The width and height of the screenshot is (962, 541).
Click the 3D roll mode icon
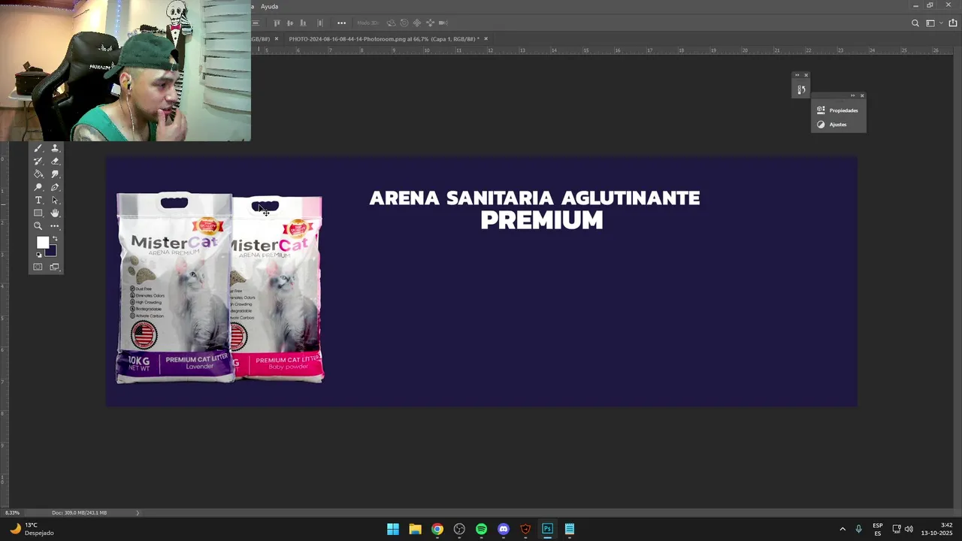pos(404,23)
